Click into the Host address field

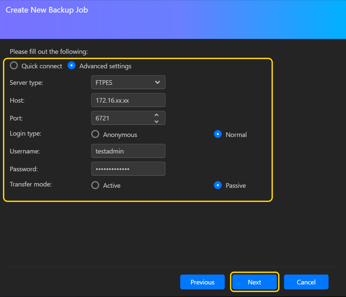(x=128, y=100)
